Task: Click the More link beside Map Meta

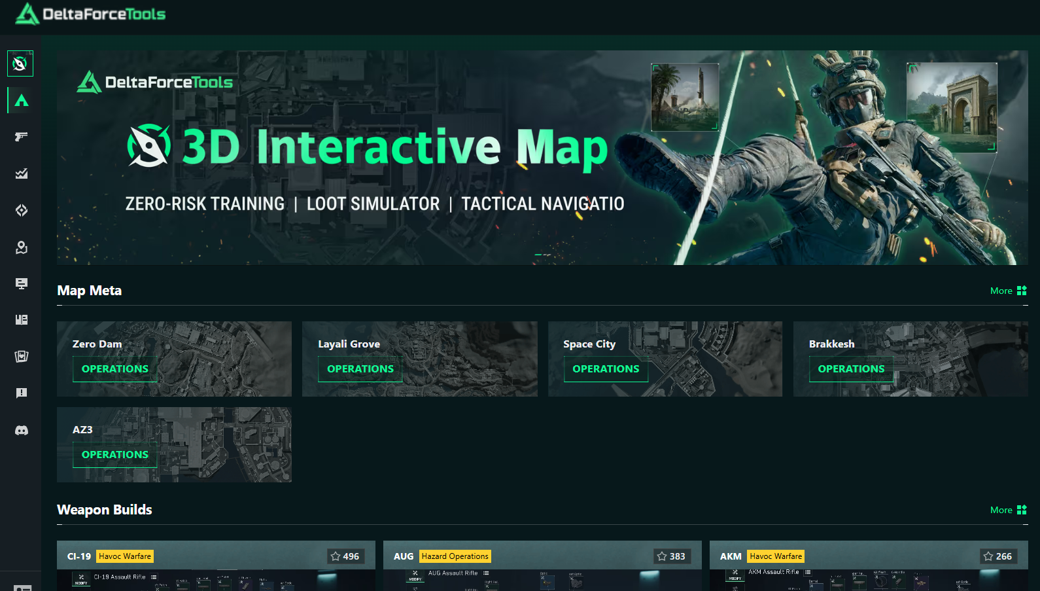Action: [1008, 291]
